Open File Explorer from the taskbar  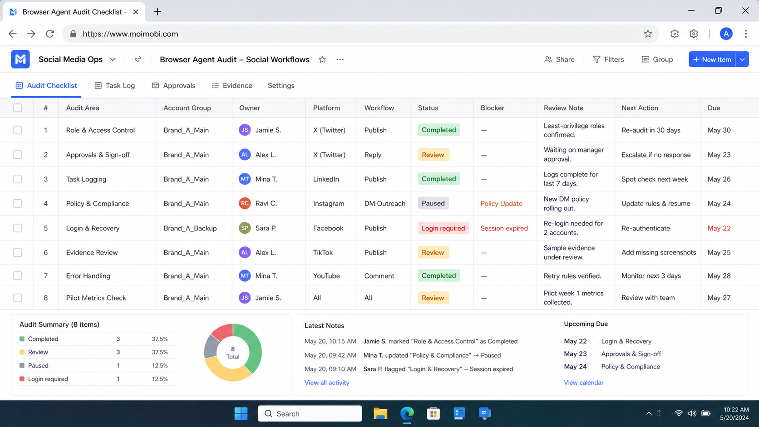(380, 413)
